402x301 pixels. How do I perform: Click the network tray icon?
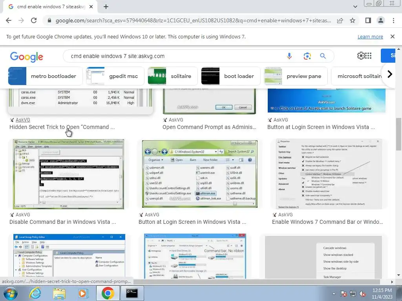353,294
